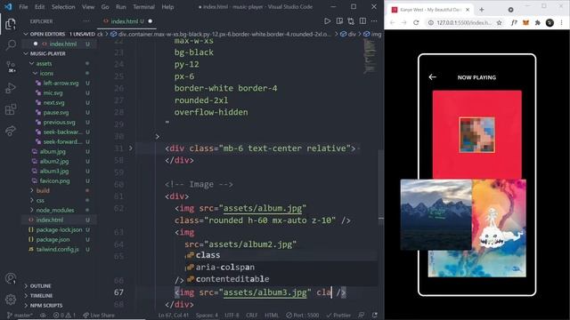This screenshot has width=570, height=320.
Task: Click the mountain album cover image
Action: click(x=436, y=215)
